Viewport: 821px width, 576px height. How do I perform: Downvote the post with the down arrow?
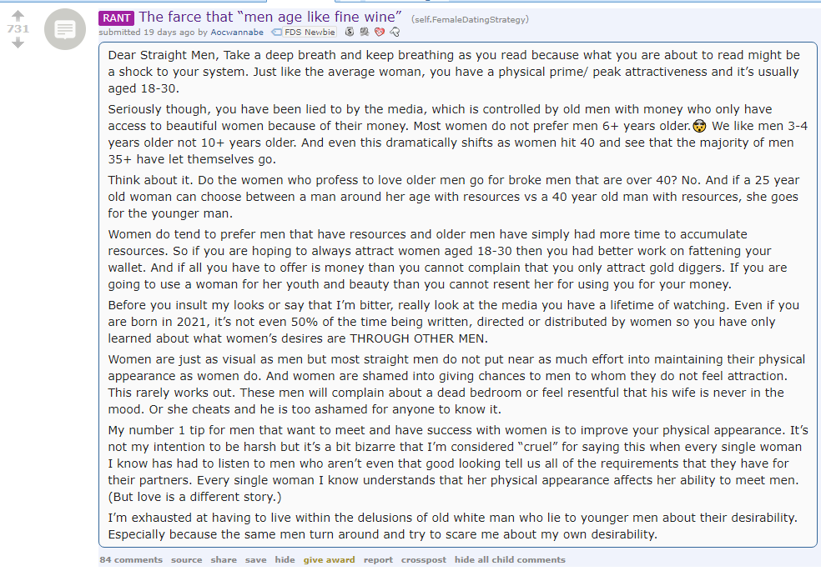tap(18, 43)
